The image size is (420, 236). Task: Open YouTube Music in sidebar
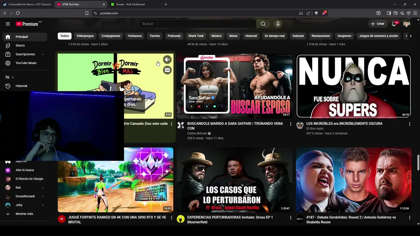tap(25, 63)
